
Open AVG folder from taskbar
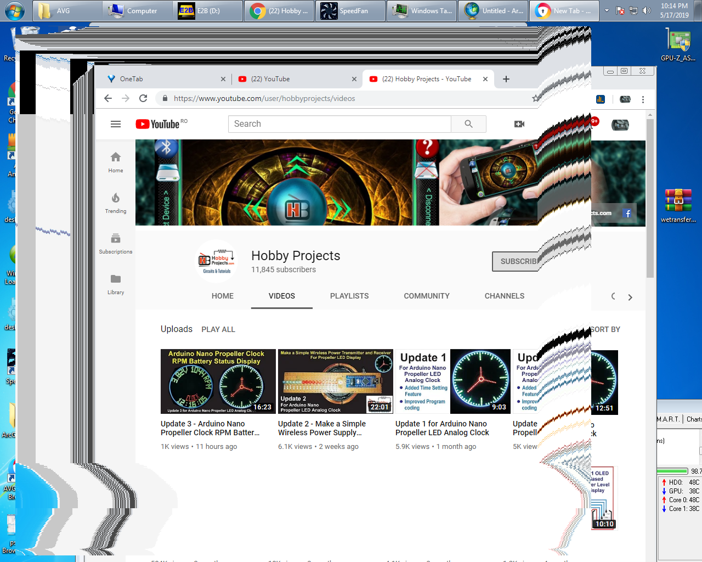(x=67, y=11)
